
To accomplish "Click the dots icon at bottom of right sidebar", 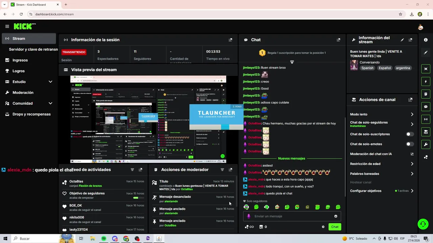I will click(x=426, y=157).
